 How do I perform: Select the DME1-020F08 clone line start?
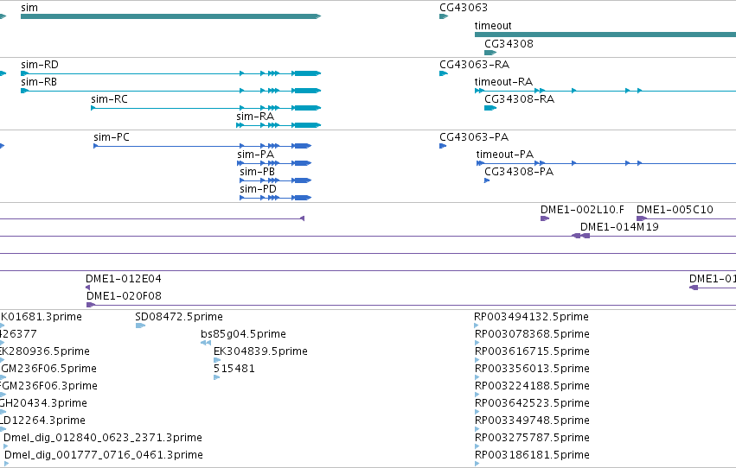[x=91, y=305]
